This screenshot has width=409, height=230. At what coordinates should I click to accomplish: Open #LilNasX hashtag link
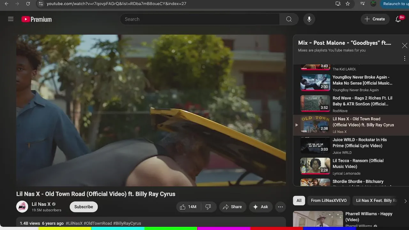pyautogui.click(x=74, y=223)
